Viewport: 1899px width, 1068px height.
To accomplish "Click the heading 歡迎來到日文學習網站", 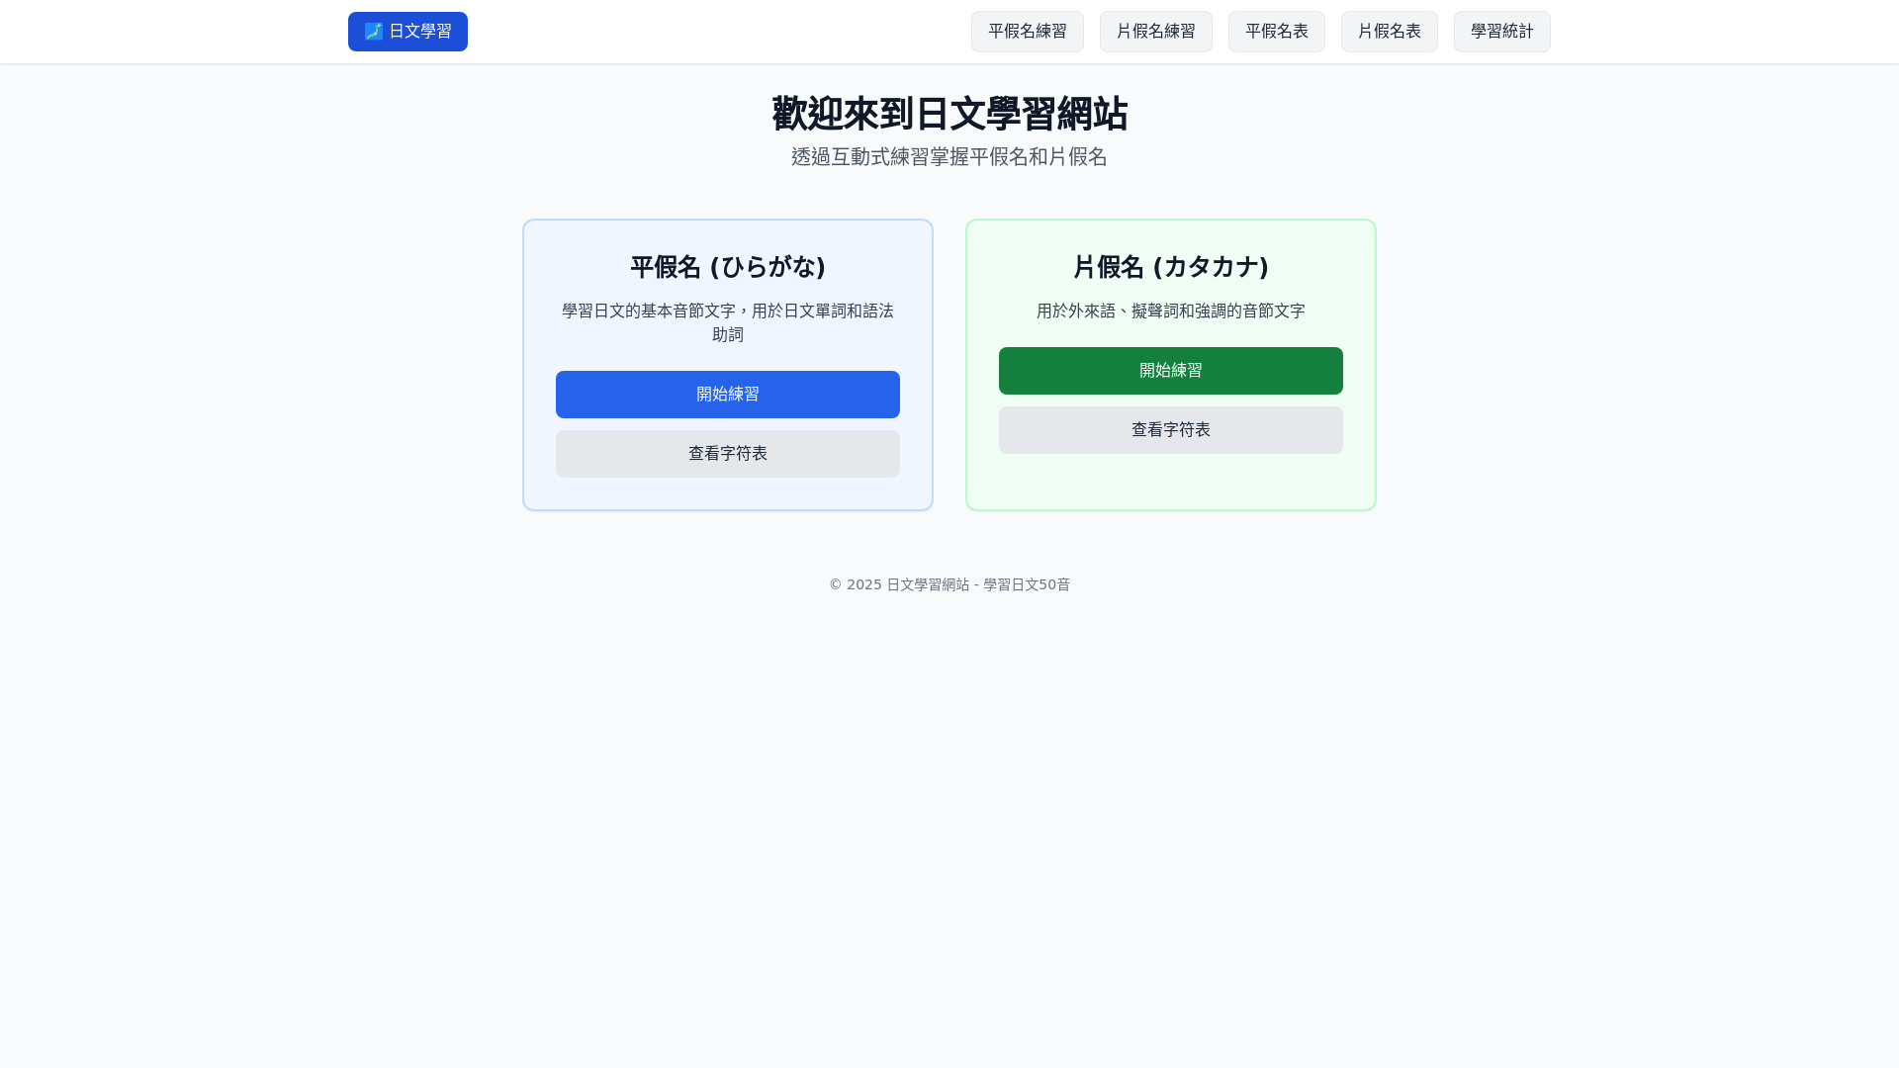I will tap(949, 114).
